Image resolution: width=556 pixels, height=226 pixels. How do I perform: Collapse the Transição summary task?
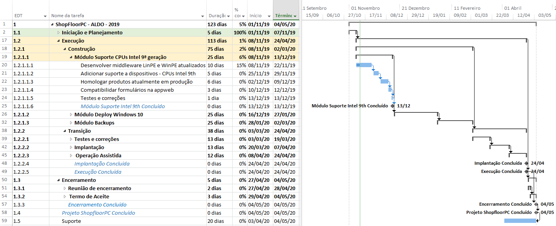tap(65, 131)
